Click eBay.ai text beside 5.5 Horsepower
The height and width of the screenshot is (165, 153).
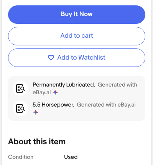point(127,105)
